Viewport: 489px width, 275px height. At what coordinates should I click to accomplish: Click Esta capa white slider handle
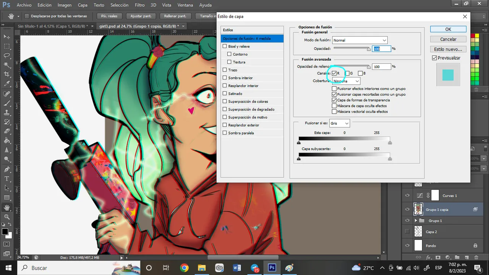coord(390,142)
